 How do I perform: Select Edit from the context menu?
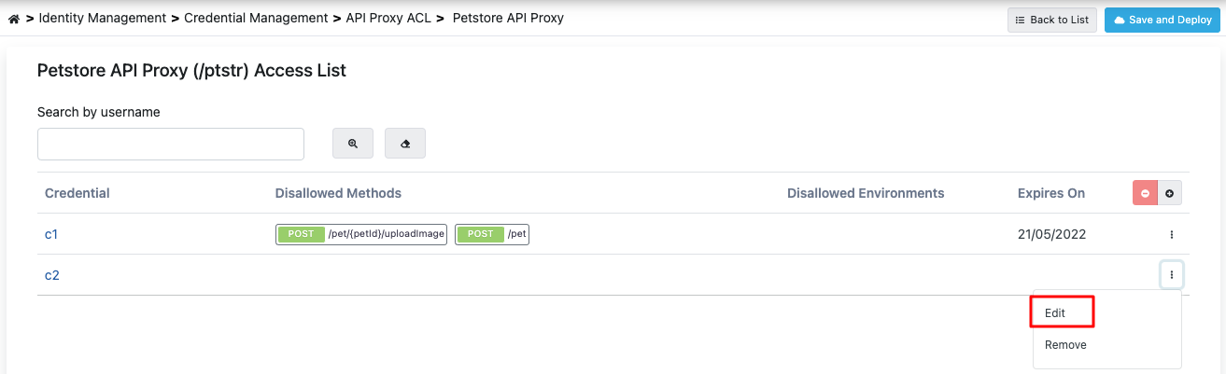(1062, 313)
